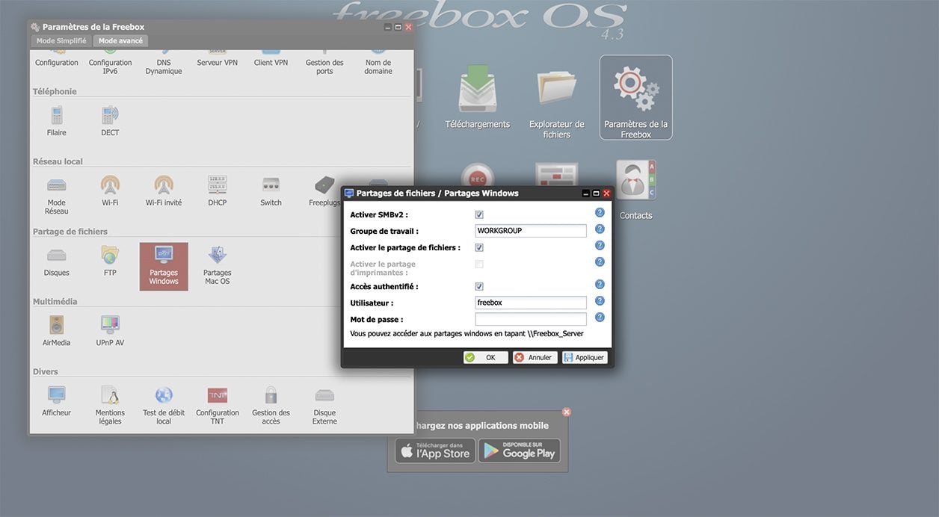Open Mode Réseau settings
Viewport: 939px width, 517px height.
pyautogui.click(x=57, y=195)
